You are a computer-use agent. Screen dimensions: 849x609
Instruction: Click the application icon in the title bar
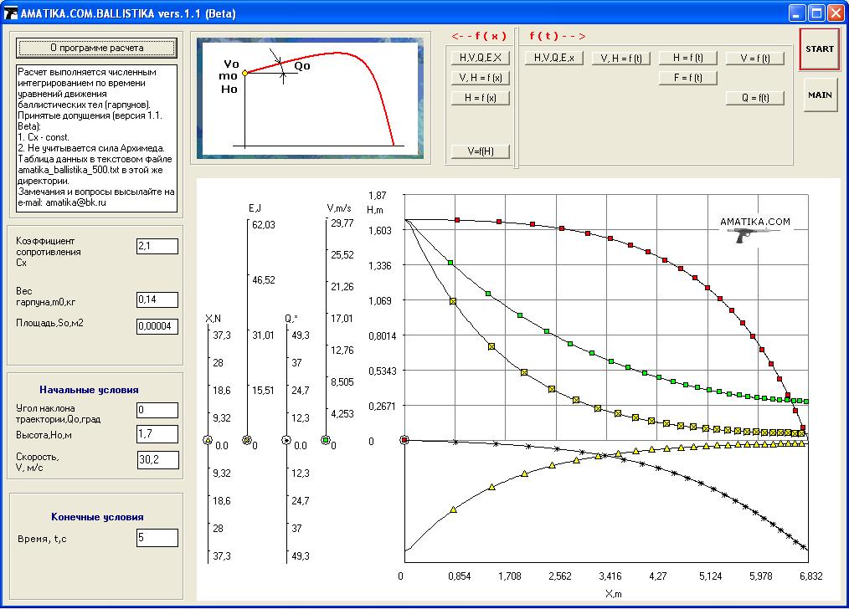10,13
